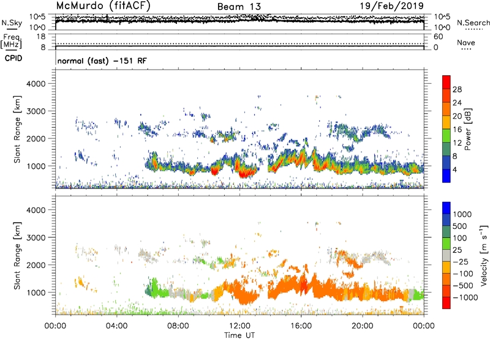This screenshot has height=339, width=490.
Task: Click the 1000 tick of the velocity panel's range axis
Action: pos(36,292)
